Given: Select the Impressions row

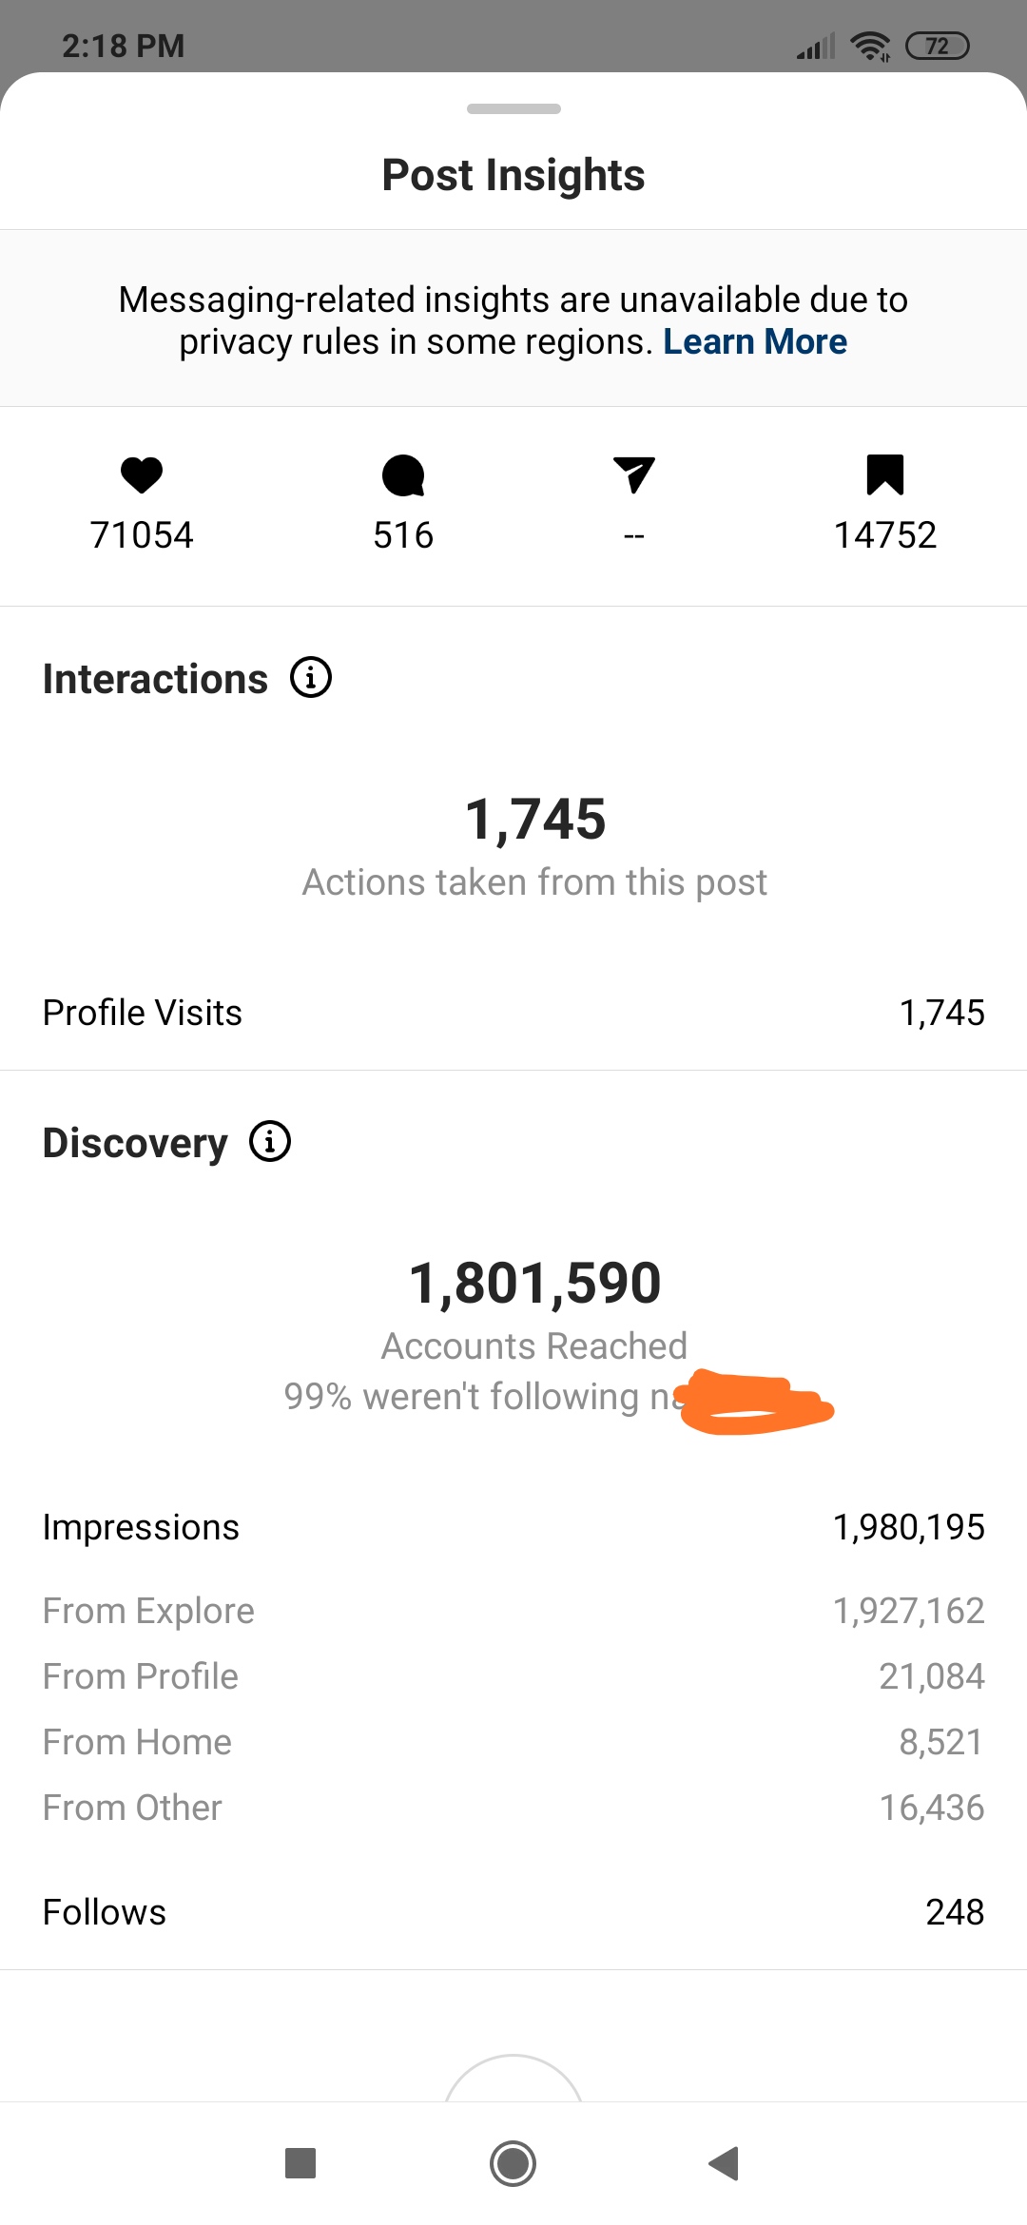Looking at the screenshot, I should pyautogui.click(x=513, y=1527).
